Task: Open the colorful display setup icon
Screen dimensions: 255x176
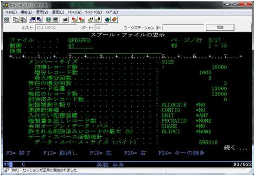Action: pyautogui.click(x=49, y=19)
